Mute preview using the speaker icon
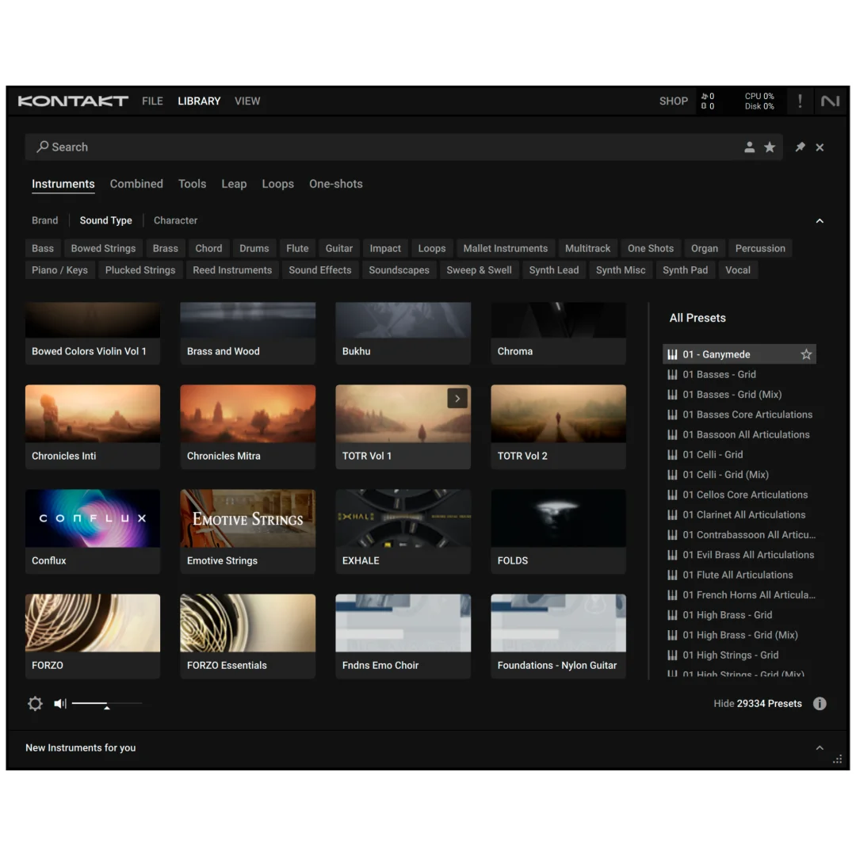Viewport: 856px width, 856px height. pos(60,704)
